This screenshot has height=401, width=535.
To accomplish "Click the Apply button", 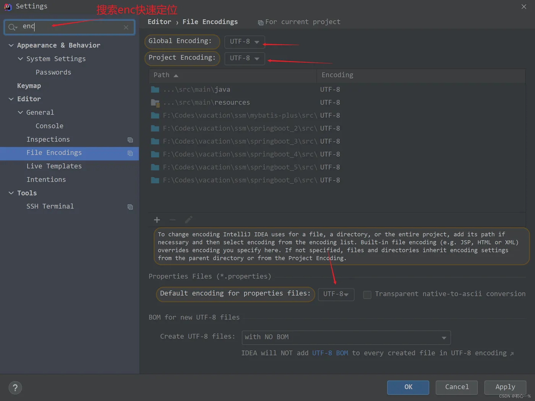I will click(505, 387).
